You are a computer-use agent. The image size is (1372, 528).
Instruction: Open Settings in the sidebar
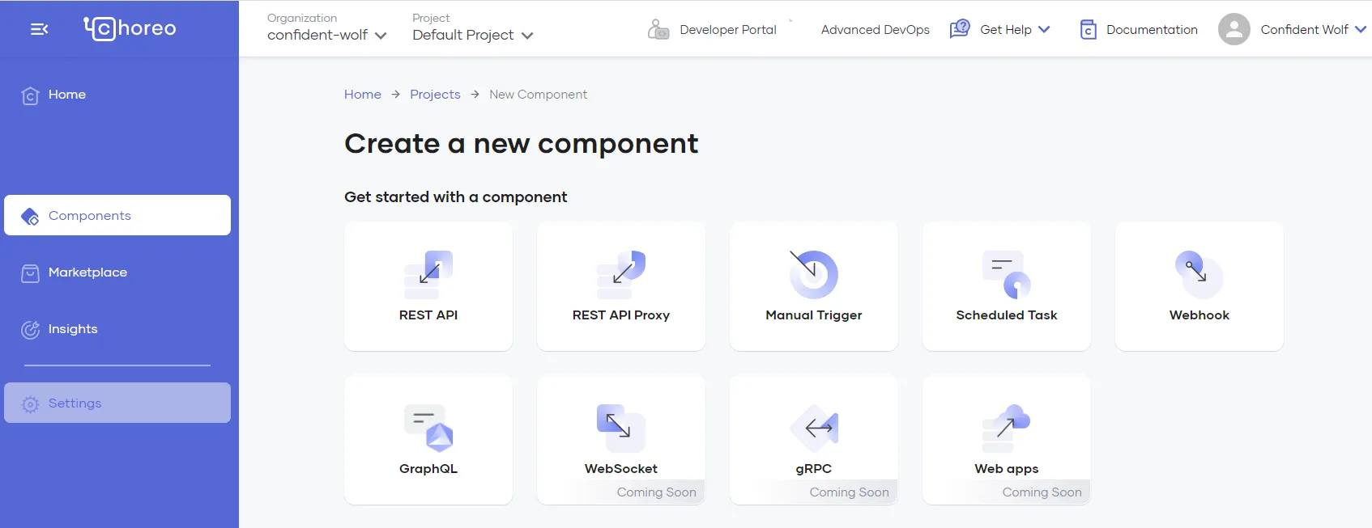pos(75,403)
